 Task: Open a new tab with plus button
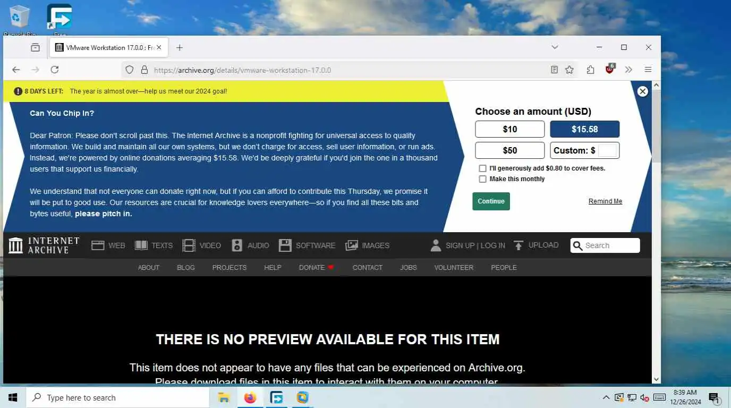tap(180, 48)
